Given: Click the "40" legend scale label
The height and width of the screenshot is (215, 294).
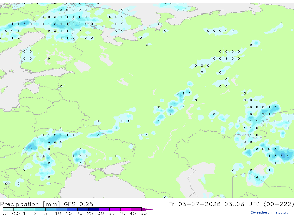Looking at the screenshot, I should click(122, 213).
